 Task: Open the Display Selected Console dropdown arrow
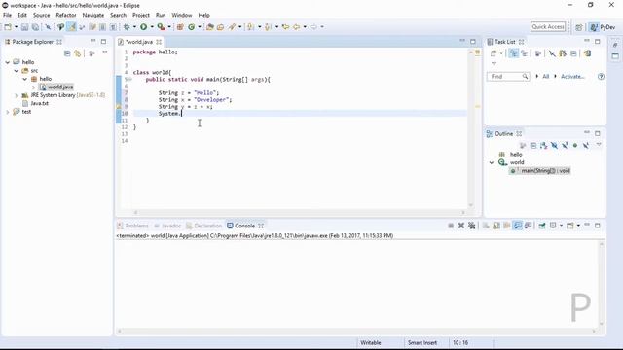click(x=561, y=226)
